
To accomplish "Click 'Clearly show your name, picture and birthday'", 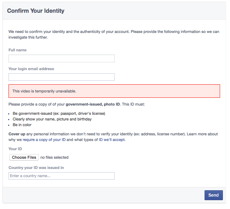I will point(52,119).
